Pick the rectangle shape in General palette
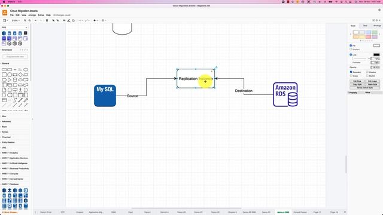Image resolution: width=383 pixels, height=215 pixels. click(x=4, y=69)
